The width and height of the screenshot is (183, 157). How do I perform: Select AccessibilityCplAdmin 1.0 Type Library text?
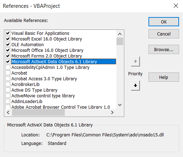click(x=50, y=67)
